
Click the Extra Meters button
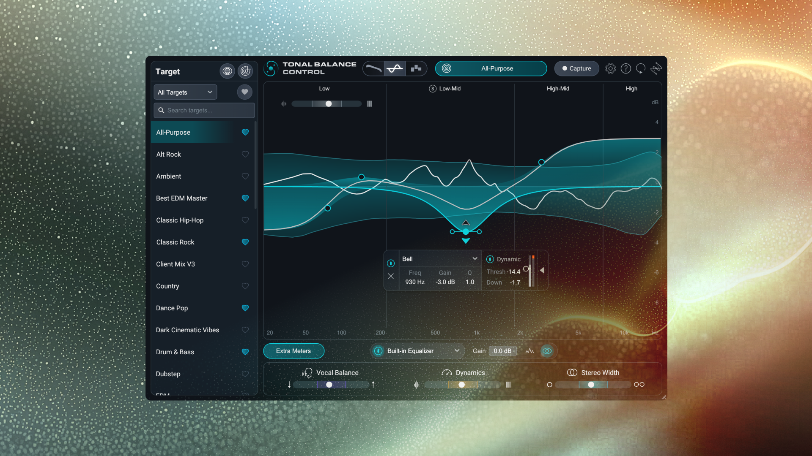tap(294, 351)
